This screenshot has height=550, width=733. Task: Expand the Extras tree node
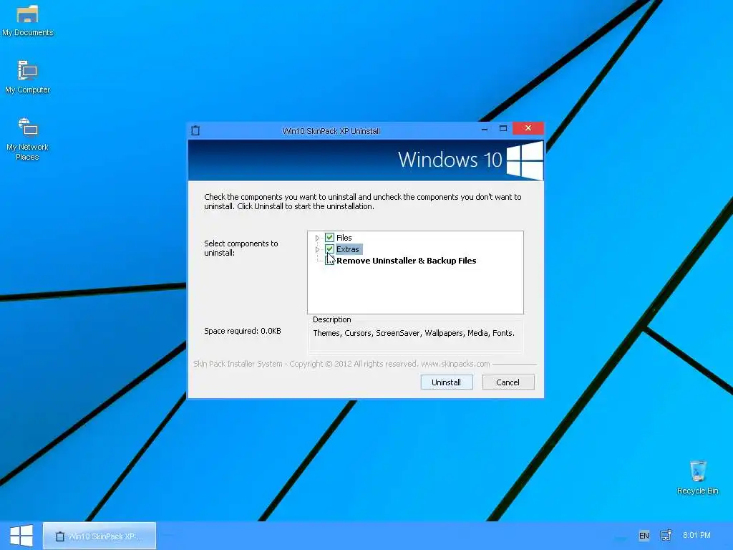[317, 249]
